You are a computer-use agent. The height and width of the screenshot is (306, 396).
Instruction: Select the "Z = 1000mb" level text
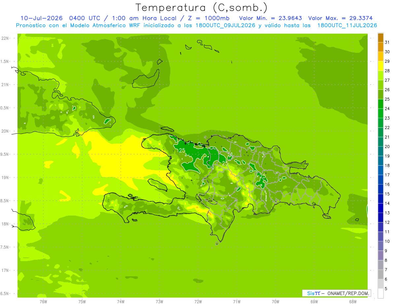point(208,18)
